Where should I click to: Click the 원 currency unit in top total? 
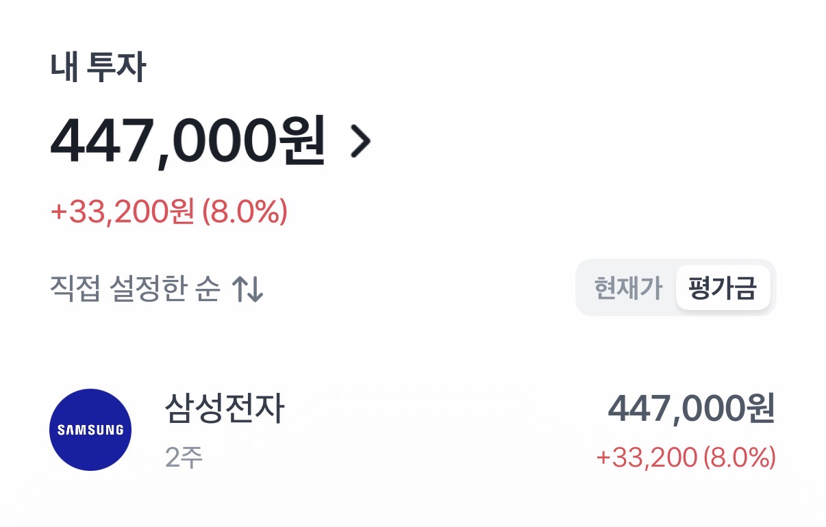click(301, 142)
